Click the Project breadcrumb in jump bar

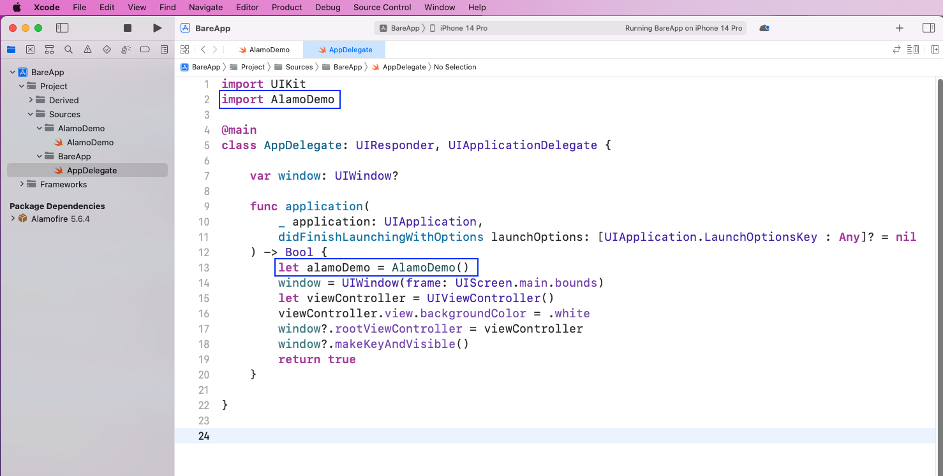(x=247, y=67)
